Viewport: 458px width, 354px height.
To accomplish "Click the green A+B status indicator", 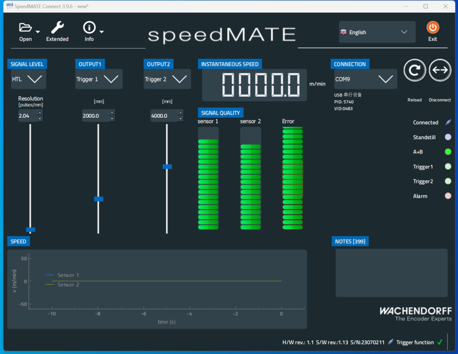I will point(448,151).
